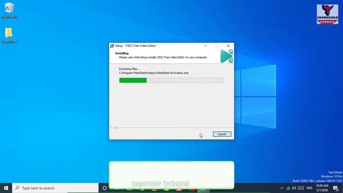This screenshot has width=343, height=193.
Task: Click the VSDC play logo in installer header
Action: (226, 56)
